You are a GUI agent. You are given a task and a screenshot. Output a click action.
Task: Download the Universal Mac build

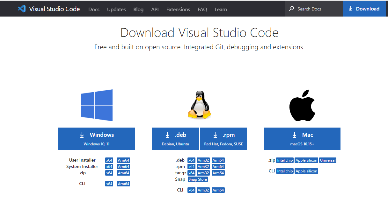point(328,160)
